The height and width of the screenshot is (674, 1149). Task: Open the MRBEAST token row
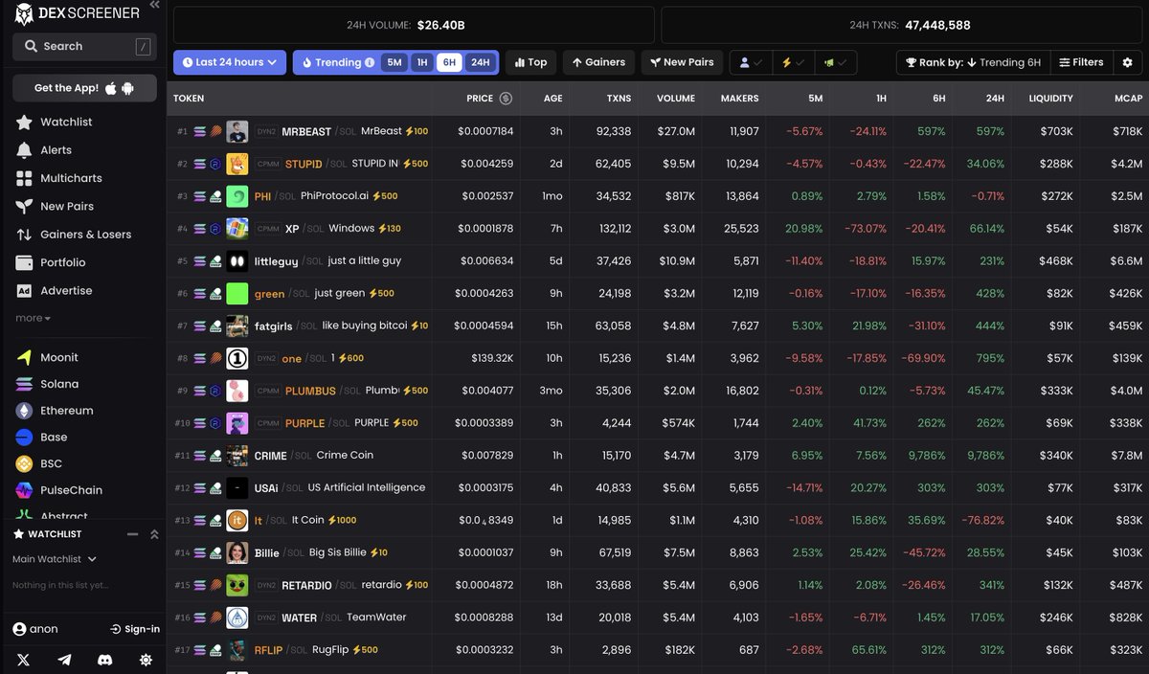(658, 131)
